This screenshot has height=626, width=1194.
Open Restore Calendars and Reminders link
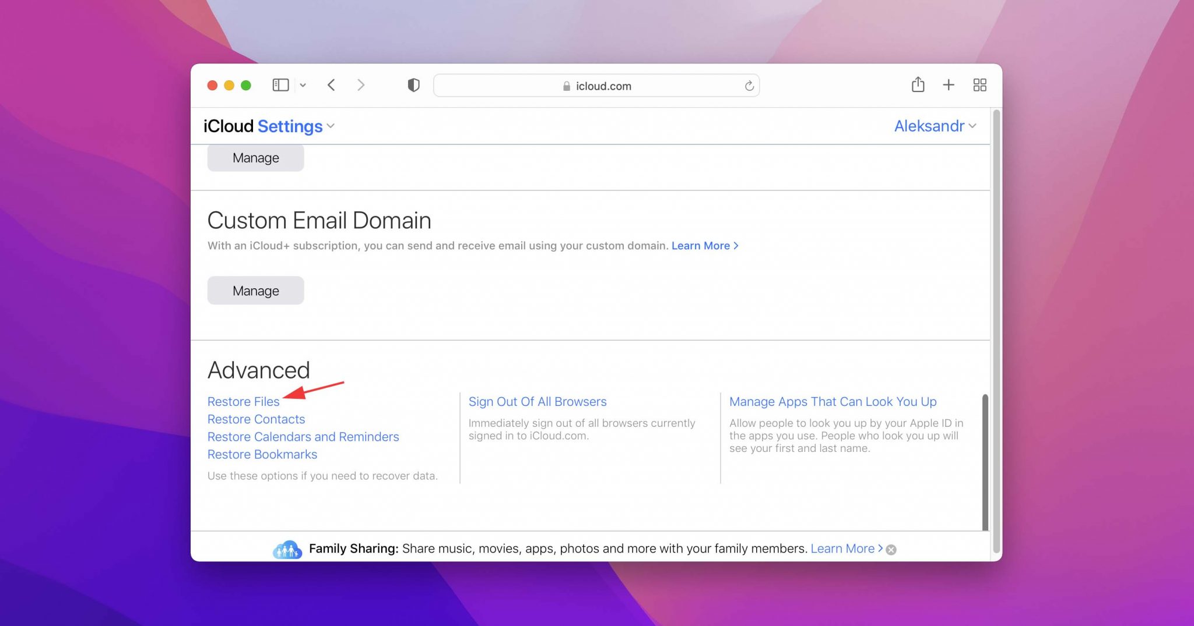pos(303,436)
